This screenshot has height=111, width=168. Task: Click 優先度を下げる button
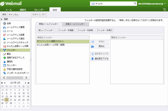[100, 59]
